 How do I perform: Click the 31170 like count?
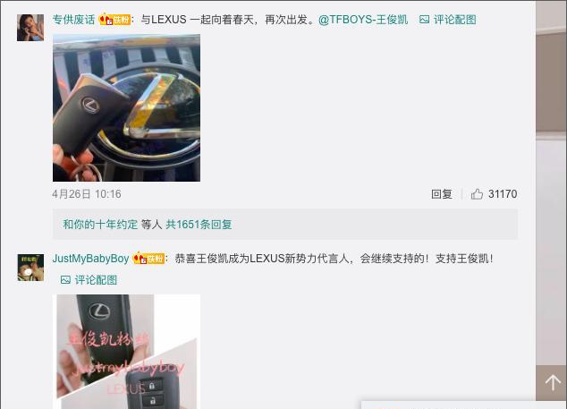click(503, 194)
